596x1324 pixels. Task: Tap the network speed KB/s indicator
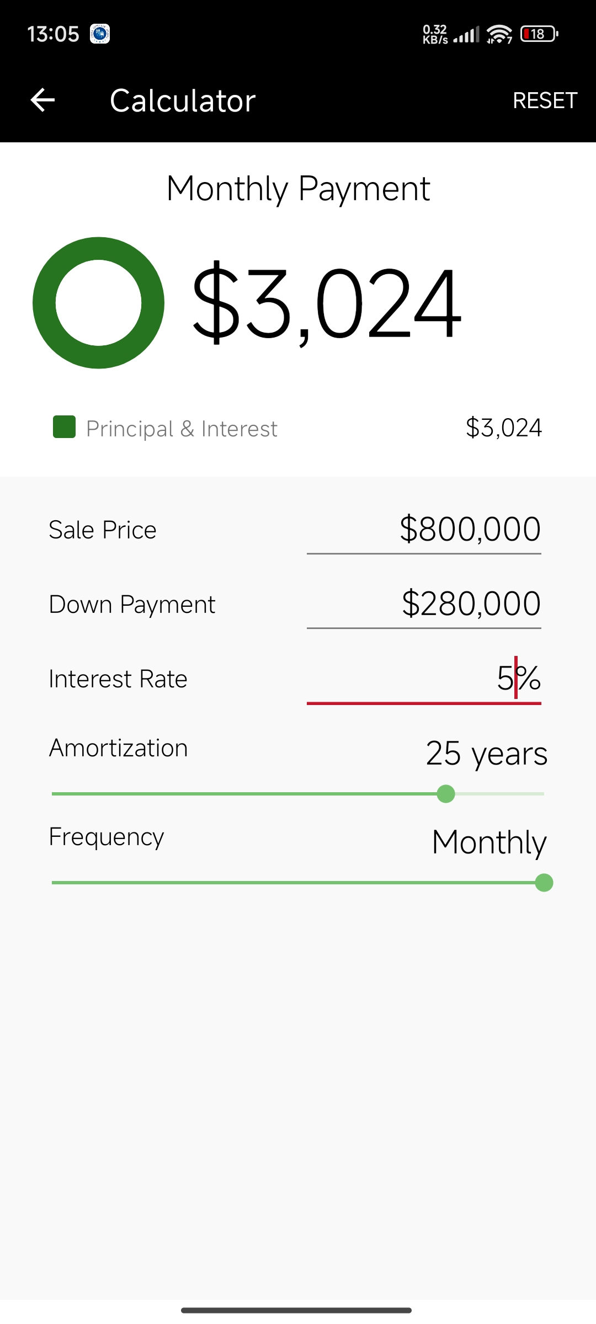tap(435, 34)
